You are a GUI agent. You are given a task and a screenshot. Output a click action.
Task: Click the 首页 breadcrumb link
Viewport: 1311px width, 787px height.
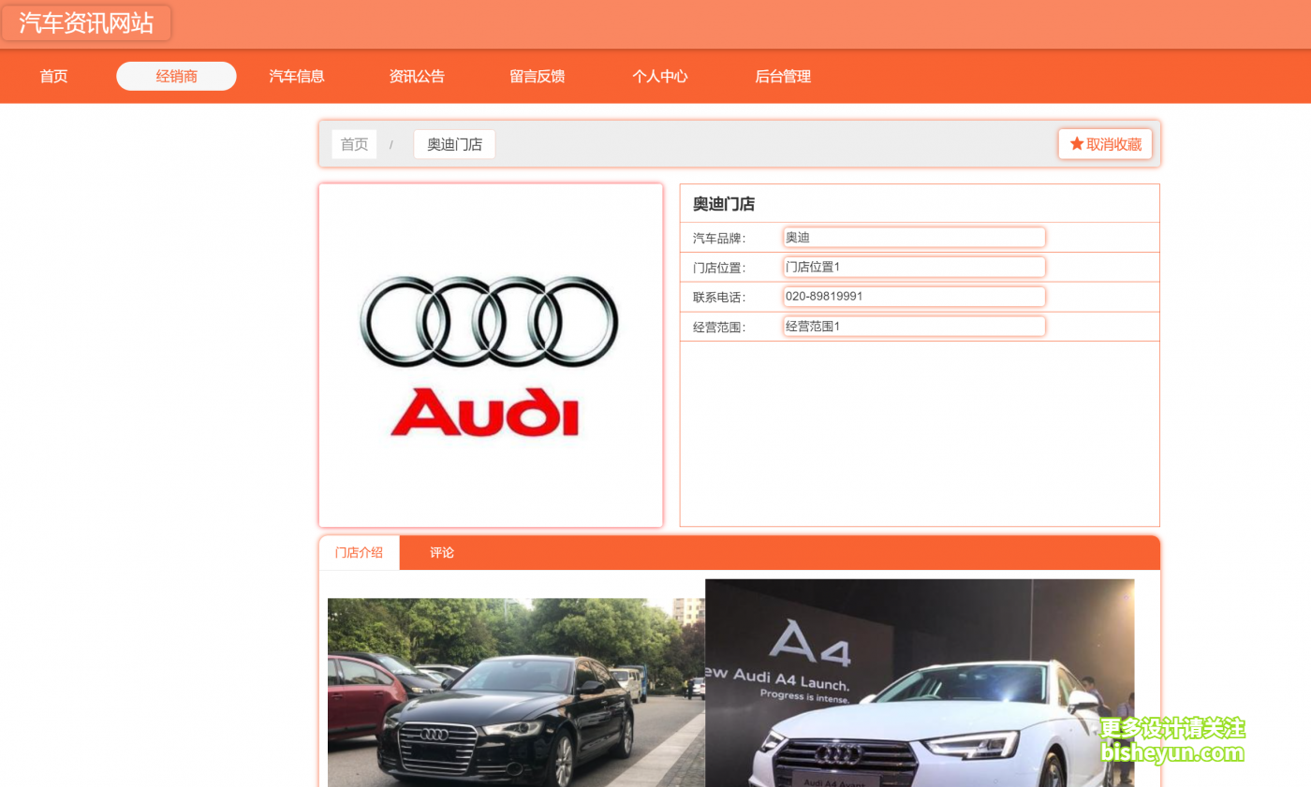pos(354,144)
